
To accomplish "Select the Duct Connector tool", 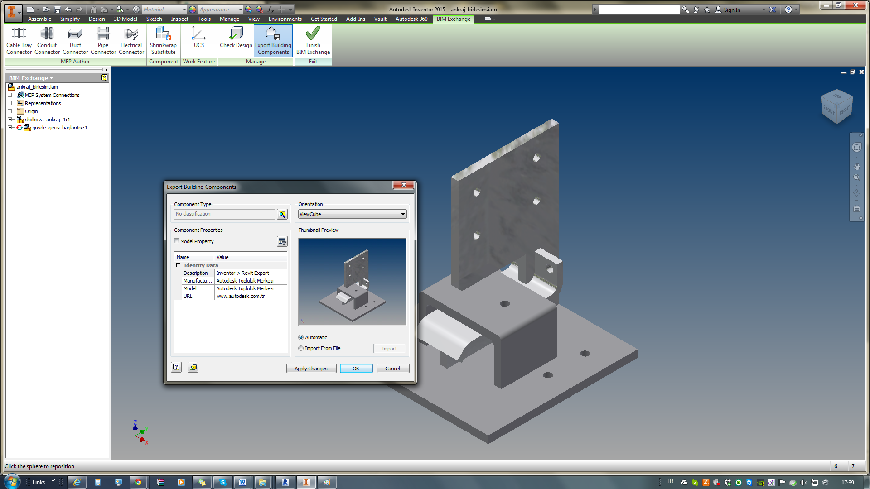I will (75, 41).
